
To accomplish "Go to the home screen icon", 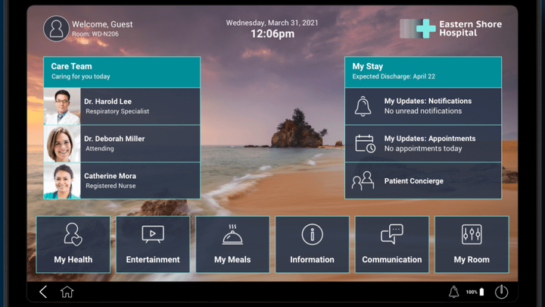I will [x=67, y=292].
